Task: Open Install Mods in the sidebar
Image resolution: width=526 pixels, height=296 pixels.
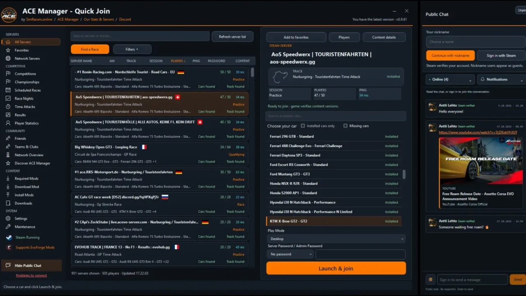Action: point(24,195)
